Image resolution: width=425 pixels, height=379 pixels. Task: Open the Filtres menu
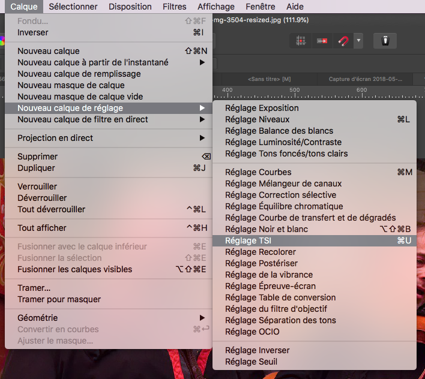coord(174,7)
